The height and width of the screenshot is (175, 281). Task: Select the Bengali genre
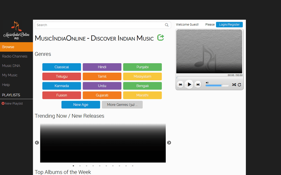143,86
